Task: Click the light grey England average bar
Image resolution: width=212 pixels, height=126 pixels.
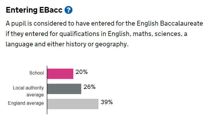Action: (73, 104)
